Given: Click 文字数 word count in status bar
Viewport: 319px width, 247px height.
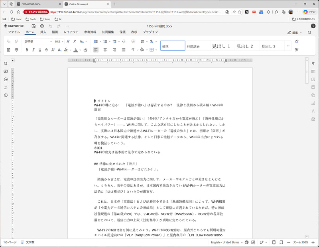Looking at the screenshot, I should pyautogui.click(x=28, y=242).
